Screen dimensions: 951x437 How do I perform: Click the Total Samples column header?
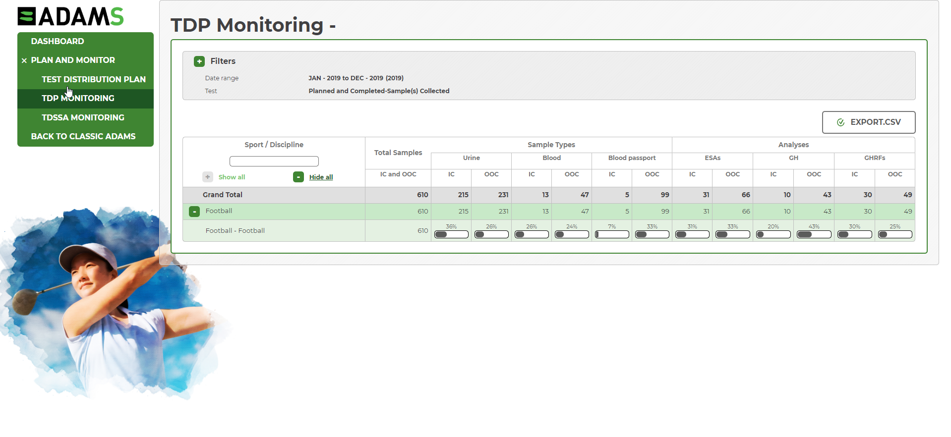tap(398, 153)
